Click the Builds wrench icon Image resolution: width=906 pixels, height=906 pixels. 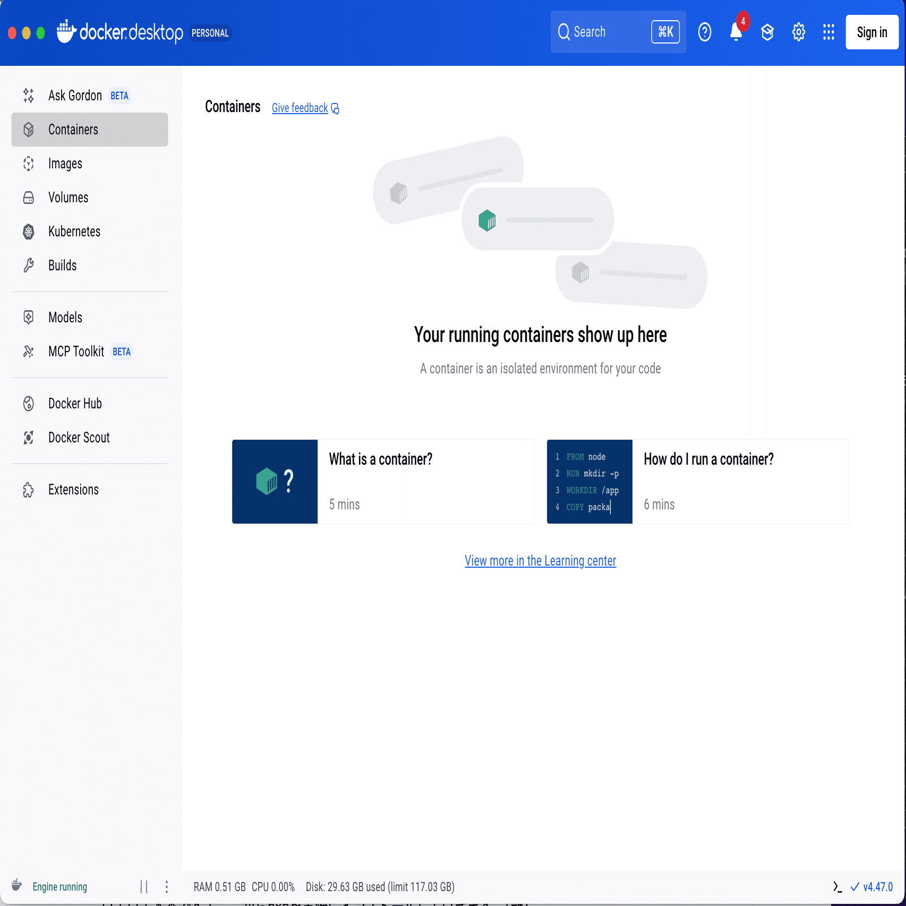pyautogui.click(x=29, y=266)
